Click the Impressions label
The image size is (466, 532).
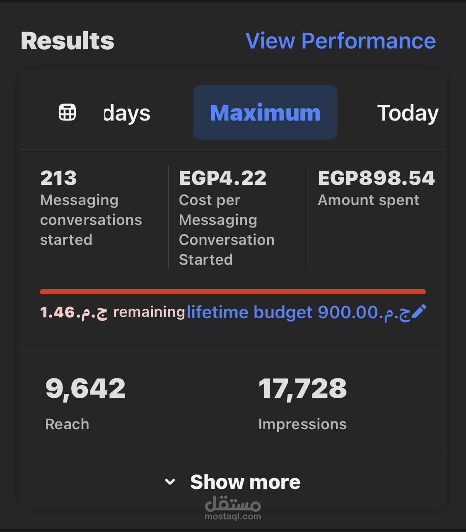click(x=302, y=424)
